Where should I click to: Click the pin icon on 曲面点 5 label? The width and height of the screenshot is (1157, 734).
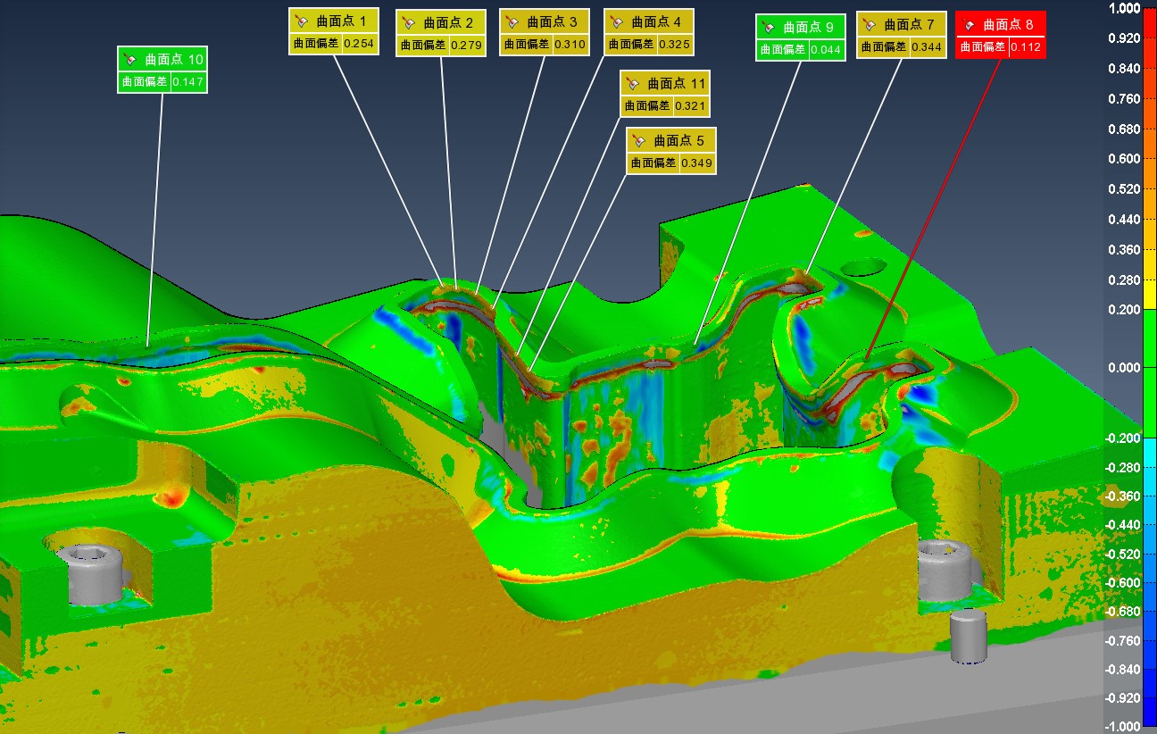(x=639, y=140)
